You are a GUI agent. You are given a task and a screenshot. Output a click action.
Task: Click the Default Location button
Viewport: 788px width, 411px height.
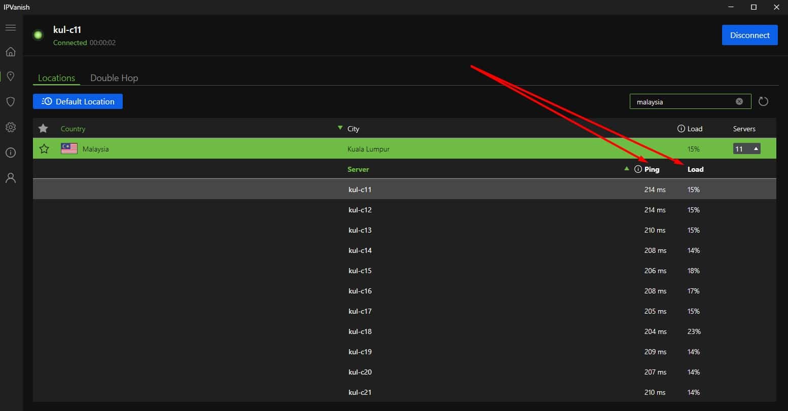pos(78,101)
